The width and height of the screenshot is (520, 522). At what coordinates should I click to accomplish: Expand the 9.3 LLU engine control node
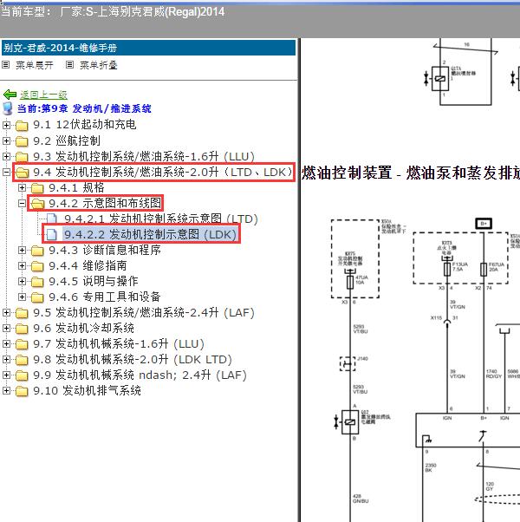6,156
